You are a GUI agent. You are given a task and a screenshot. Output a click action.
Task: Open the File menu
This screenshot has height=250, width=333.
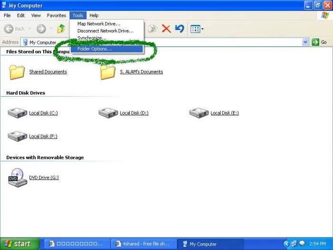click(x=7, y=16)
